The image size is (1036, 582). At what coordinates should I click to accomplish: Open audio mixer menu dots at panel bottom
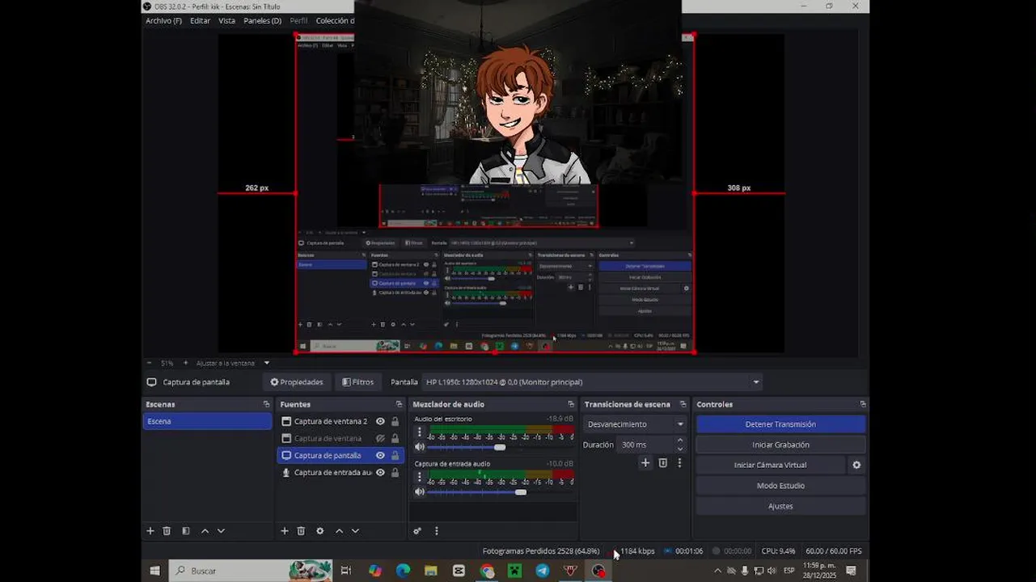tap(436, 531)
